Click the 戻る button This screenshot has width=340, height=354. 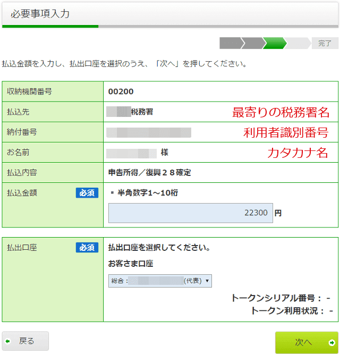click(x=25, y=341)
